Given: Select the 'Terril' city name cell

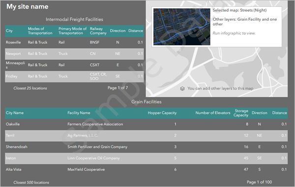Looking at the screenshot, I should point(10,135).
